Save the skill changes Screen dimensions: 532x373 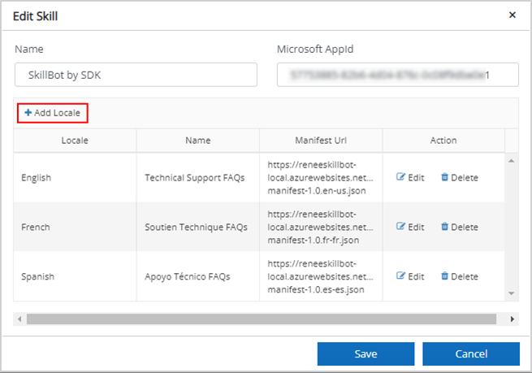pos(365,354)
